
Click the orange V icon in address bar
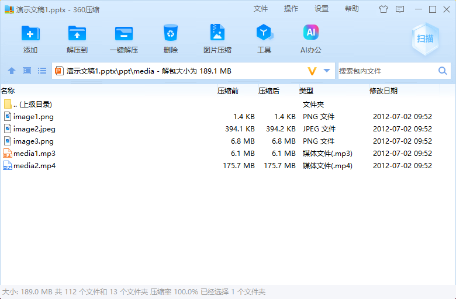[312, 71]
